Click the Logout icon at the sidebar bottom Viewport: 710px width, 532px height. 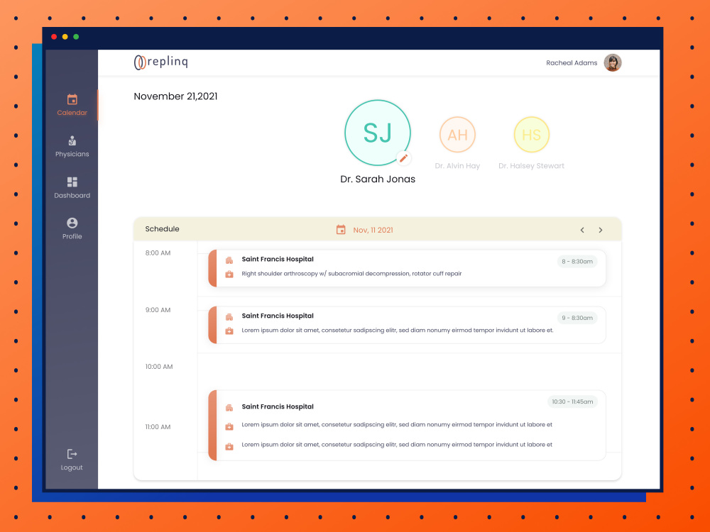[72, 454]
